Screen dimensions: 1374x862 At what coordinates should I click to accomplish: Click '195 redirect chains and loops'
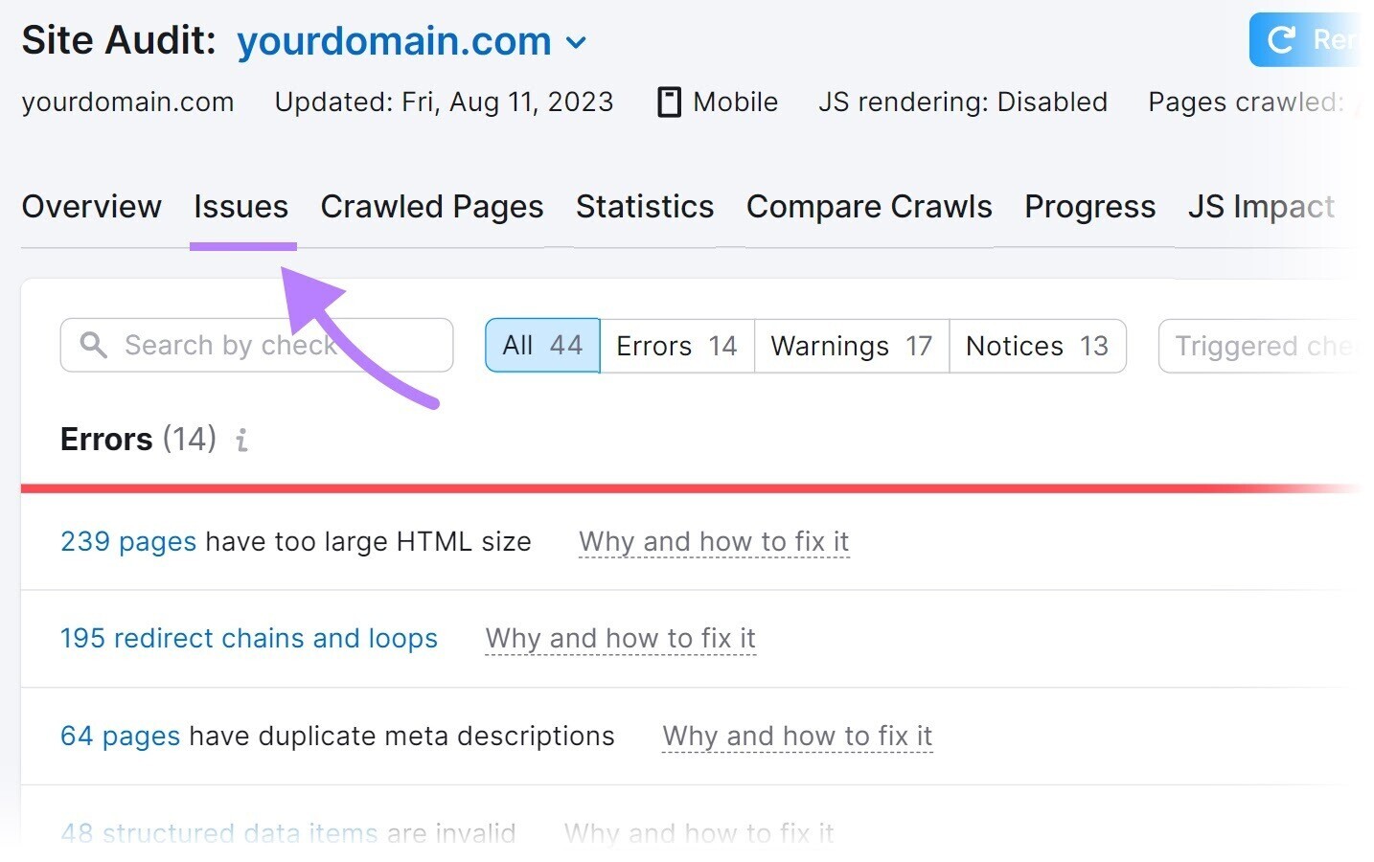click(248, 638)
